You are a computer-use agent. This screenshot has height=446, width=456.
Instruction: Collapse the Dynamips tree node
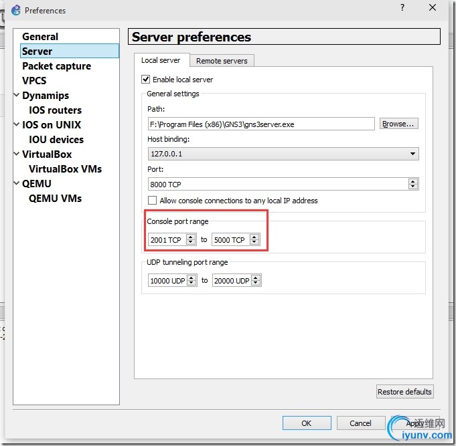click(x=17, y=95)
